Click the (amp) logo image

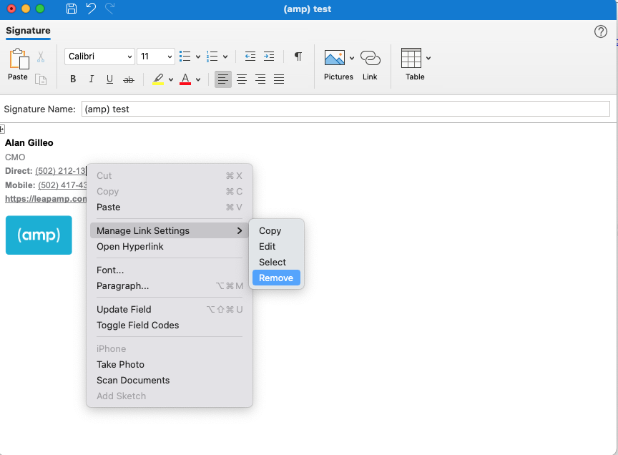(x=39, y=235)
